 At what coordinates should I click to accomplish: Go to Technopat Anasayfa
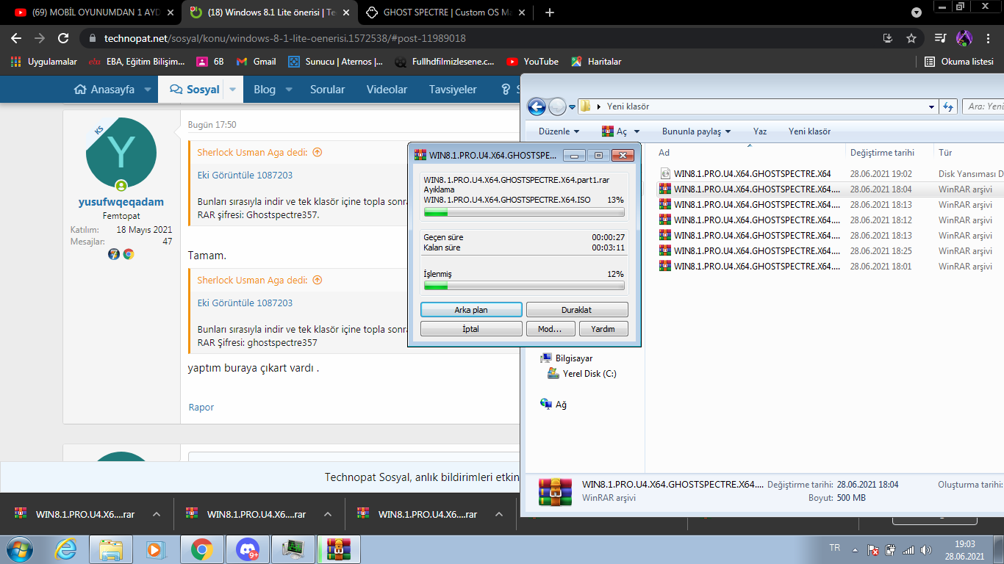coord(104,90)
